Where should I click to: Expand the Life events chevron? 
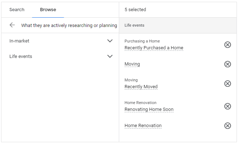[110, 57]
